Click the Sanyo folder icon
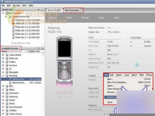This screenshot has width=155, height=116. coord(7,100)
